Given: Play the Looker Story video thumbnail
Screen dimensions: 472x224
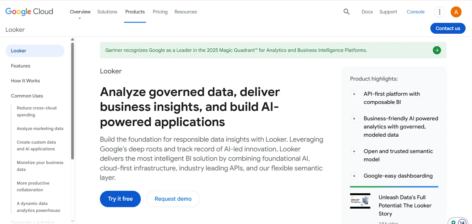Looking at the screenshot, I should [360, 201].
